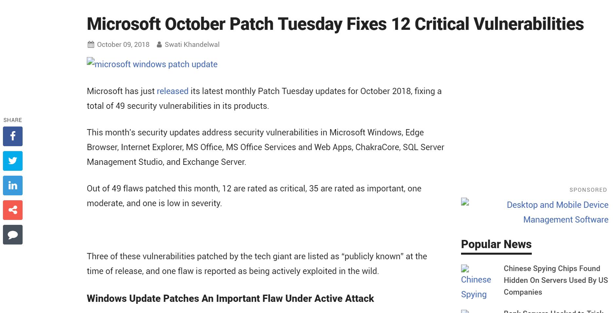Open comments via speech bubble icon
Image resolution: width=613 pixels, height=313 pixels.
[13, 235]
